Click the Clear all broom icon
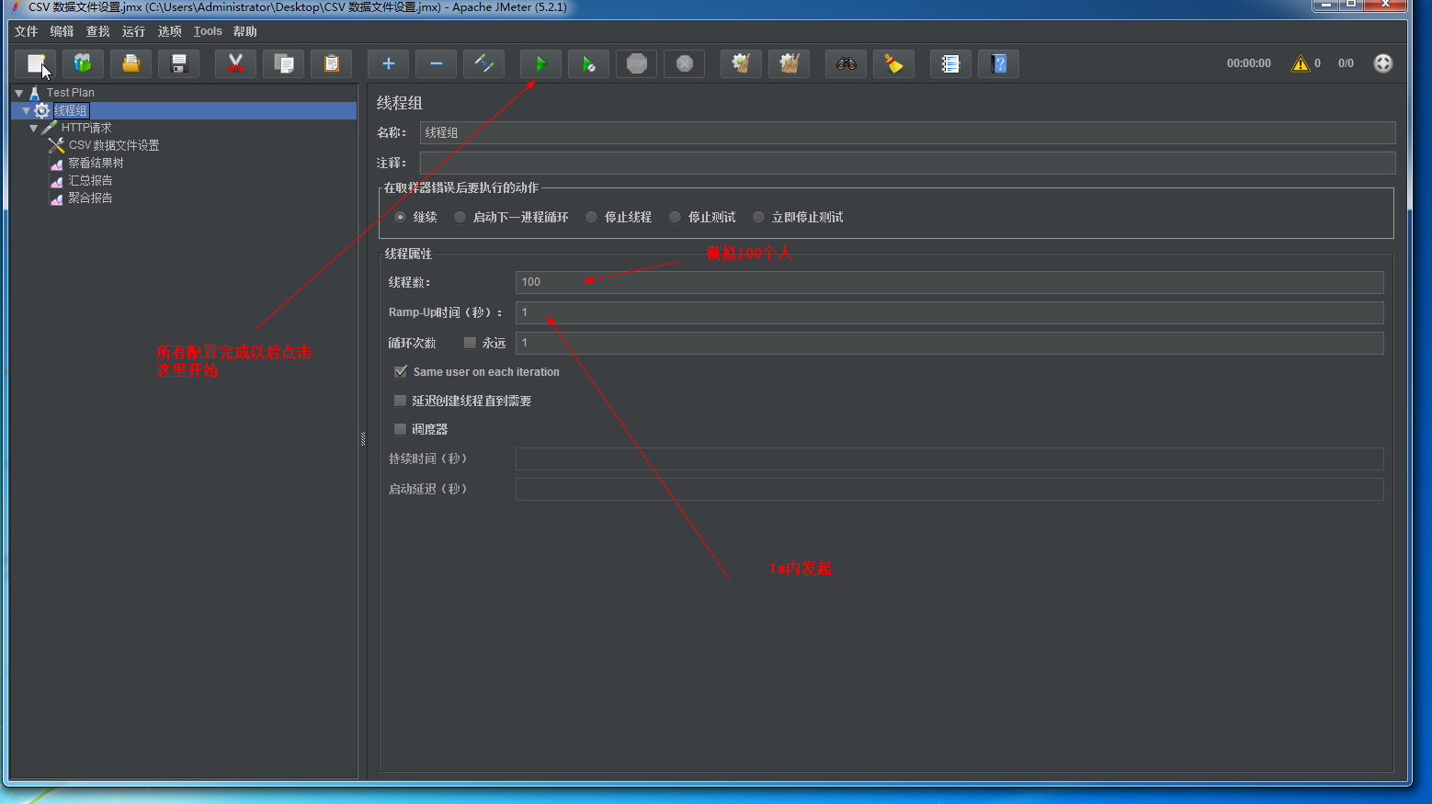The height and width of the screenshot is (804, 1432). (789, 63)
